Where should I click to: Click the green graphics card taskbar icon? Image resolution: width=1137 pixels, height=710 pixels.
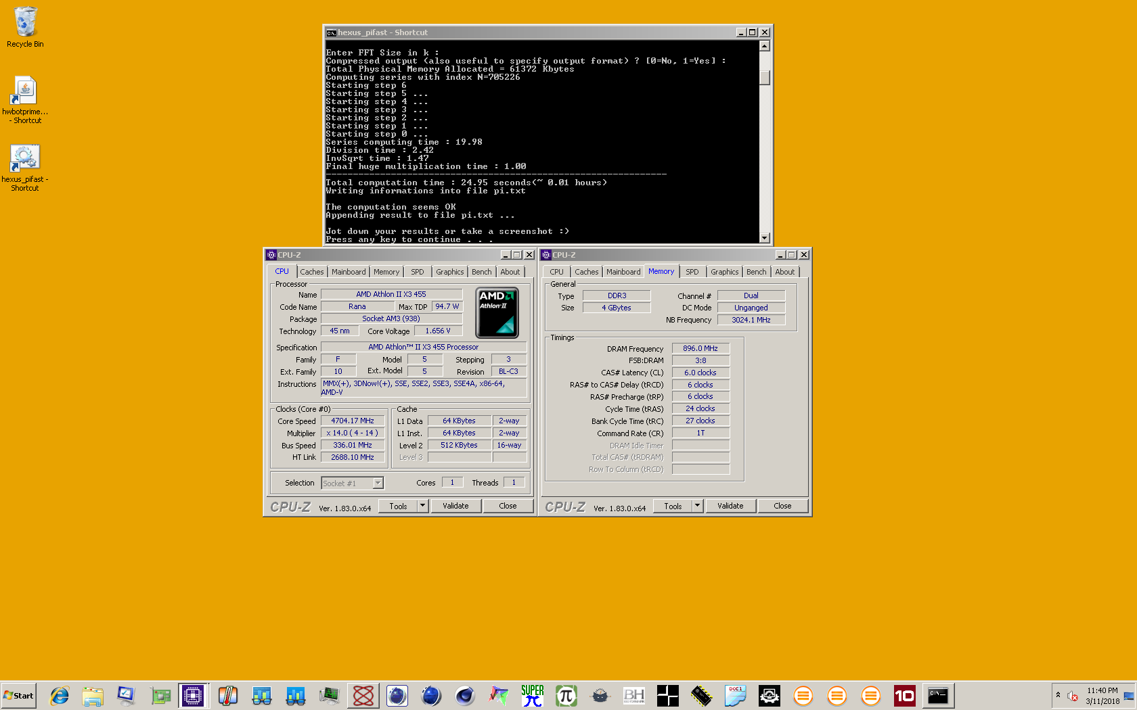[160, 695]
